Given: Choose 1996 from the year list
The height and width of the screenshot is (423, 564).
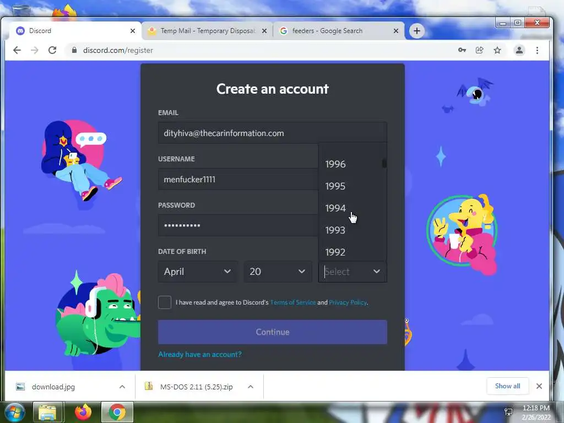Looking at the screenshot, I should click(350, 164).
